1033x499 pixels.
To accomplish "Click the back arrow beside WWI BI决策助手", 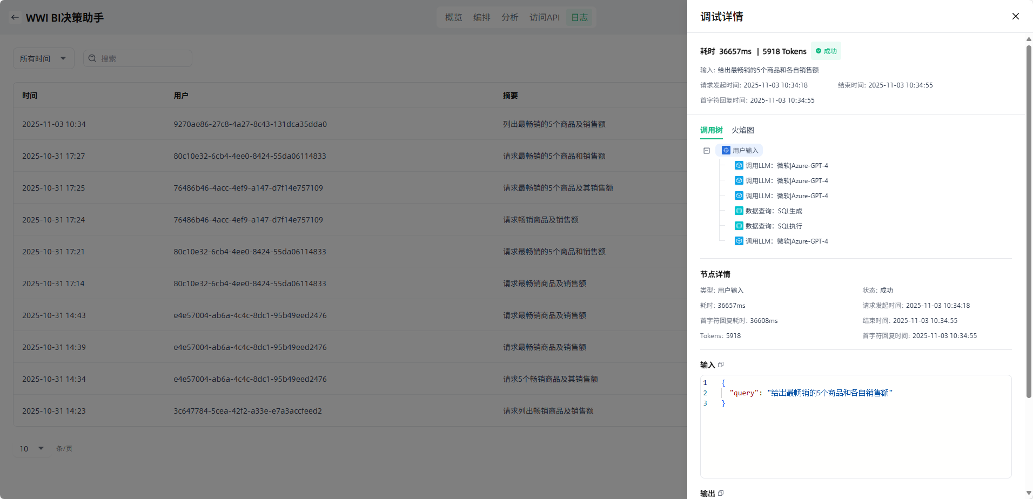I will (15, 17).
